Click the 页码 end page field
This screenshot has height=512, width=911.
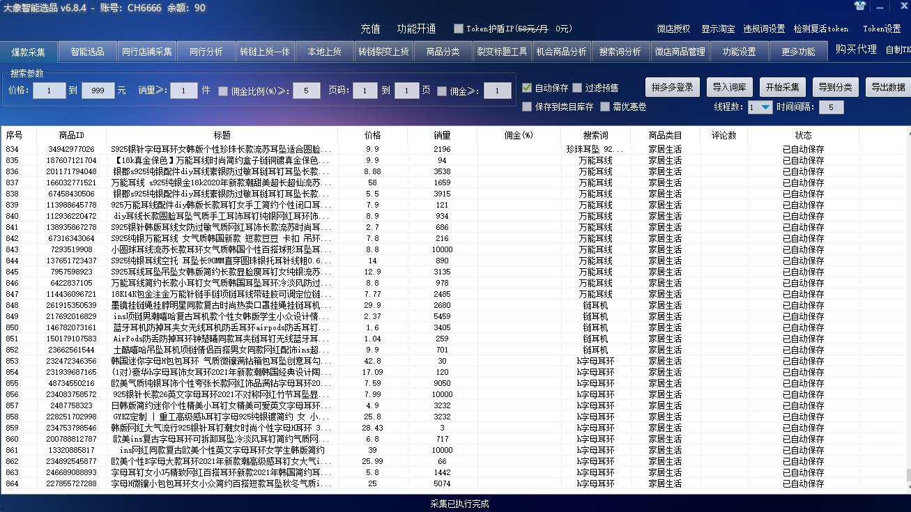[x=406, y=91]
